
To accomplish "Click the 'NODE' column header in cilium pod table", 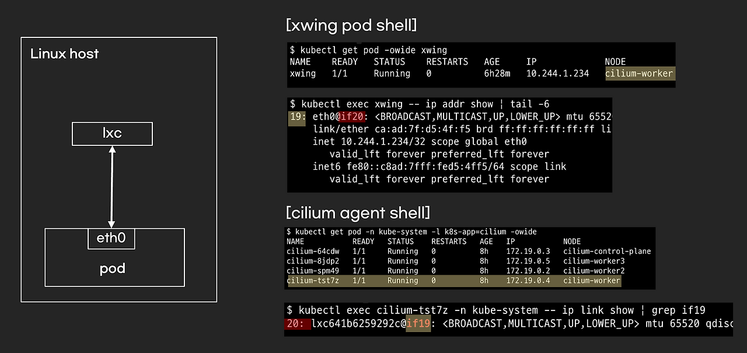I will [x=573, y=242].
